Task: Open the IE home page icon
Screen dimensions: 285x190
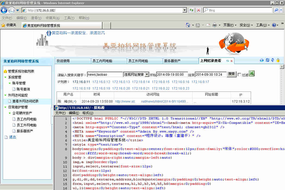Action: click(188, 25)
